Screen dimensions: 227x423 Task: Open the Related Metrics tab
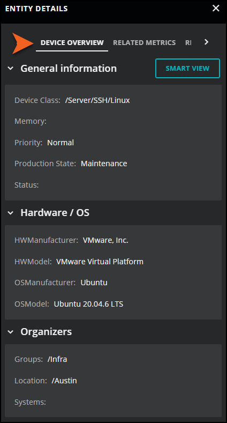pos(145,43)
